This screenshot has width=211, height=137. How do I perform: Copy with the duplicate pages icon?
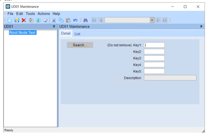coord(61,20)
